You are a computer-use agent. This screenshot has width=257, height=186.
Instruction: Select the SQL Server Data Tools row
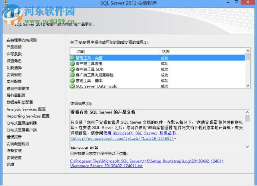(158, 86)
